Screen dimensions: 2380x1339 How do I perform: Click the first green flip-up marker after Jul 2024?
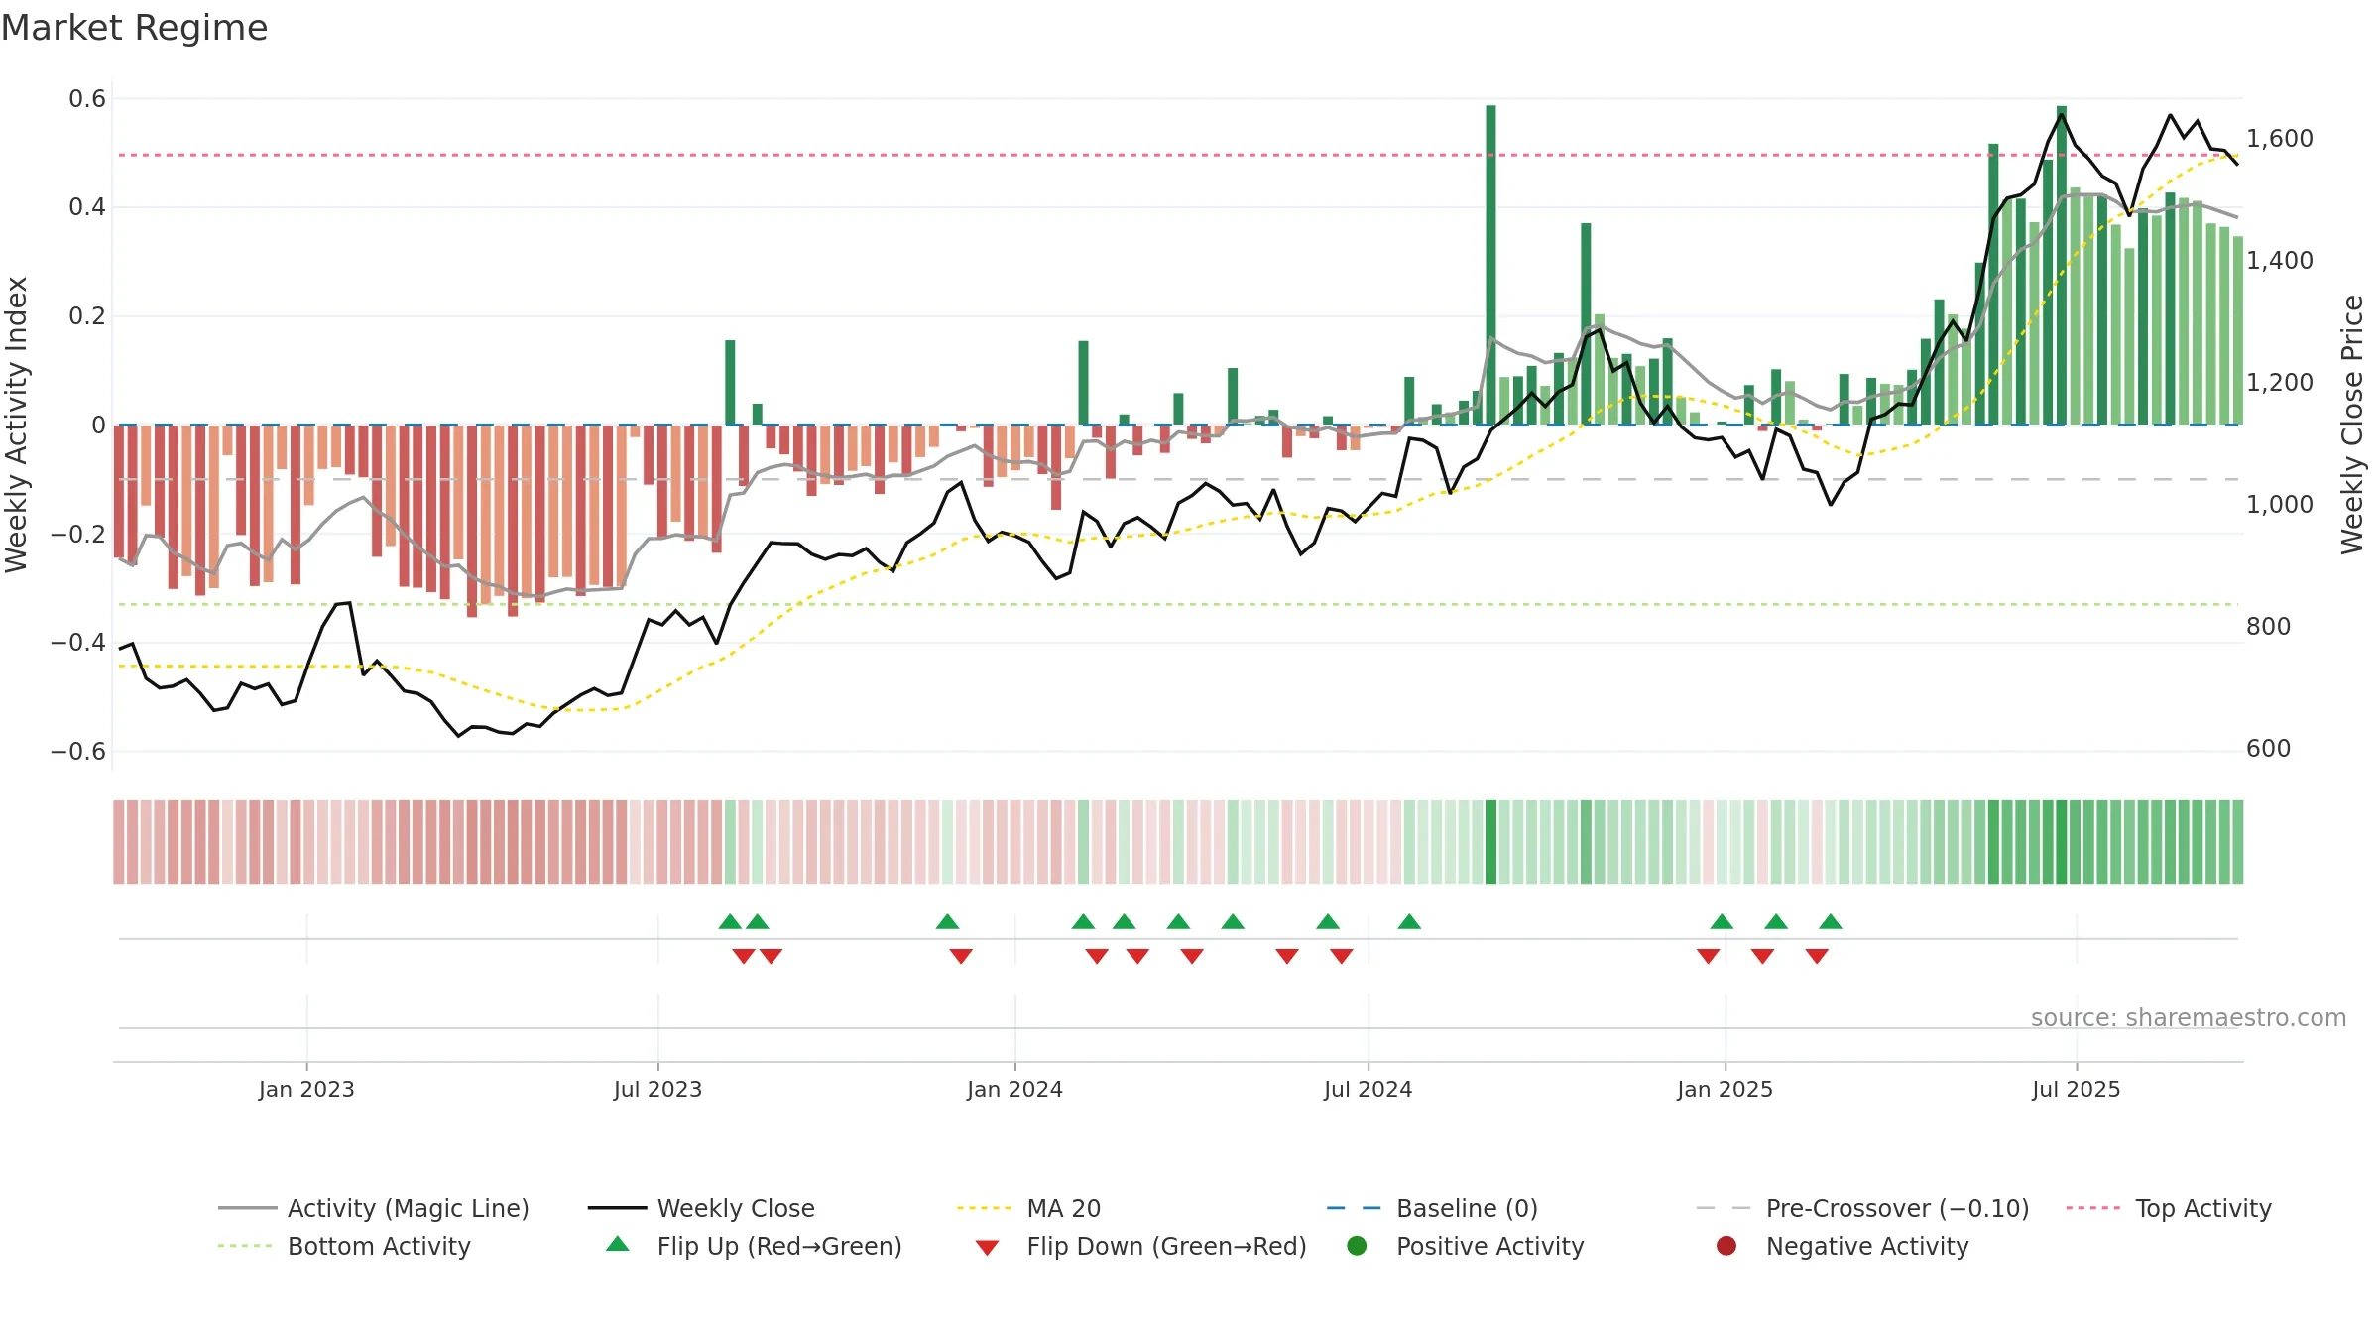(x=1409, y=922)
